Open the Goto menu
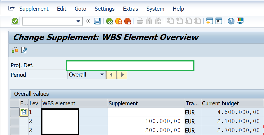 [x=81, y=9]
